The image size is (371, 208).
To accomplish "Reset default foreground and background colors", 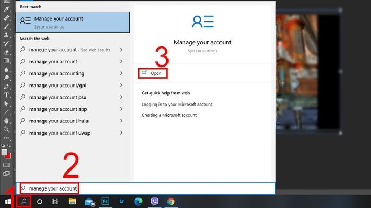I will tap(3, 146).
